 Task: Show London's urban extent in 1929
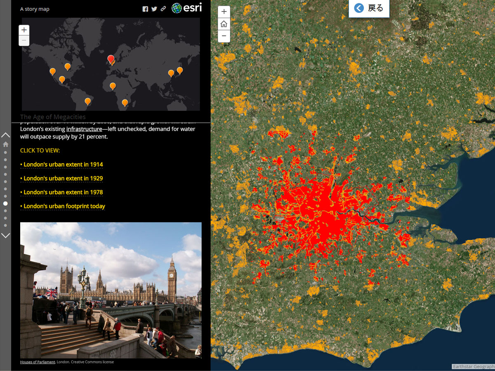[x=61, y=178]
